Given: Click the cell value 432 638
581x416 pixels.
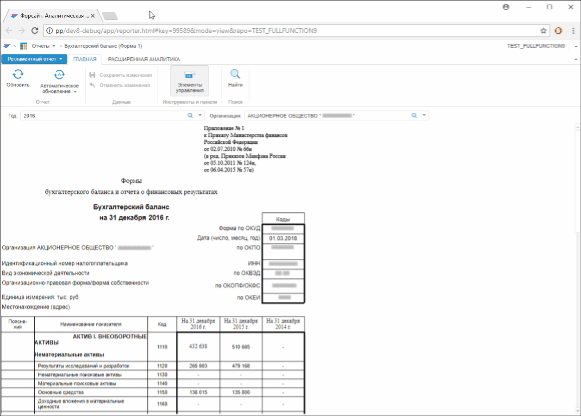Looking at the screenshot, I should click(198, 347).
